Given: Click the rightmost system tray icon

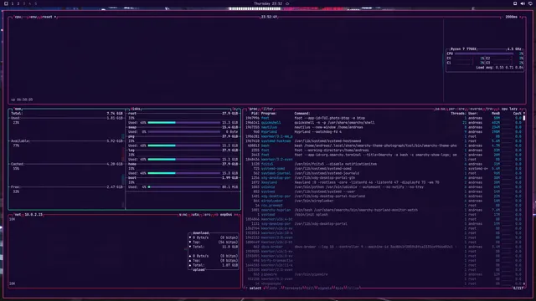Looking at the screenshot, I should pyautogui.click(x=530, y=3).
